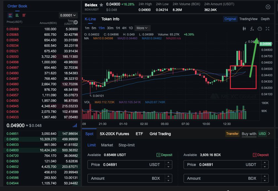This screenshot has height=191, width=278.
Task: Open the 5X-200X Futures tab
Action: click(114, 134)
